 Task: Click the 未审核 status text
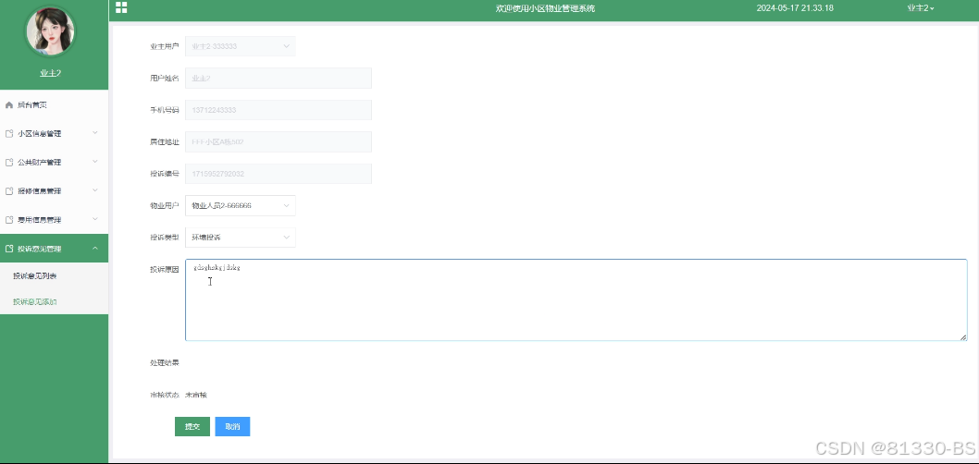pyautogui.click(x=196, y=395)
